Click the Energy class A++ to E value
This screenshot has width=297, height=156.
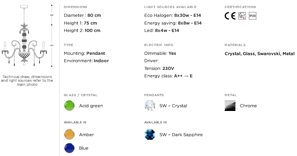pyautogui.click(x=183, y=76)
